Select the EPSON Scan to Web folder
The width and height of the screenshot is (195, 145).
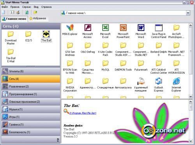click(x=70, y=63)
